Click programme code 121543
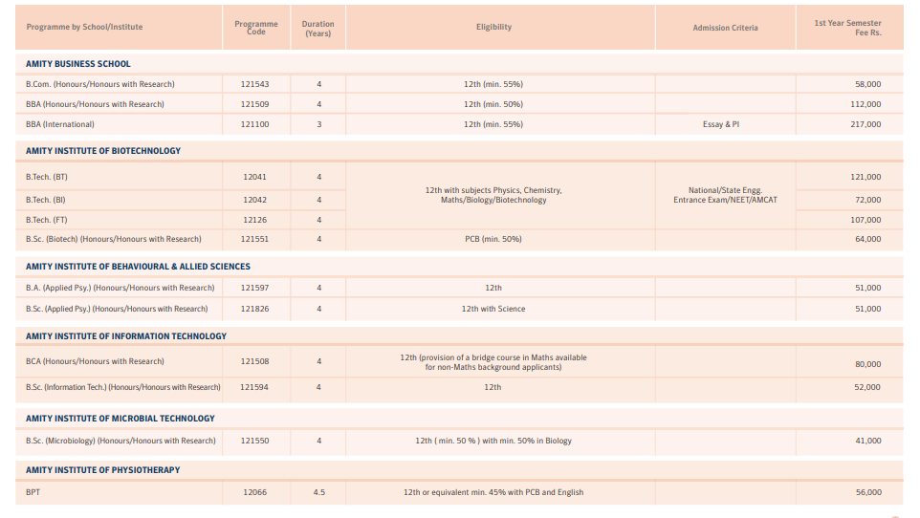The height and width of the screenshot is (518, 920). tap(254, 84)
